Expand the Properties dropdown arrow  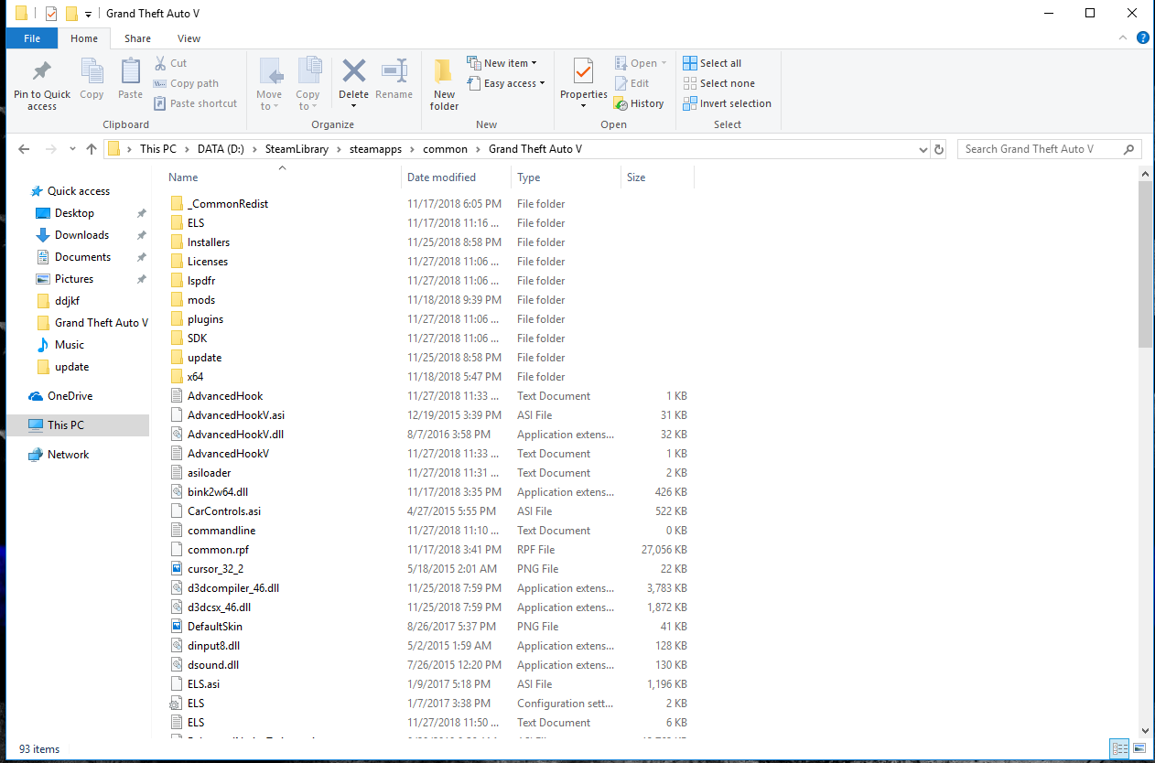pyautogui.click(x=584, y=106)
